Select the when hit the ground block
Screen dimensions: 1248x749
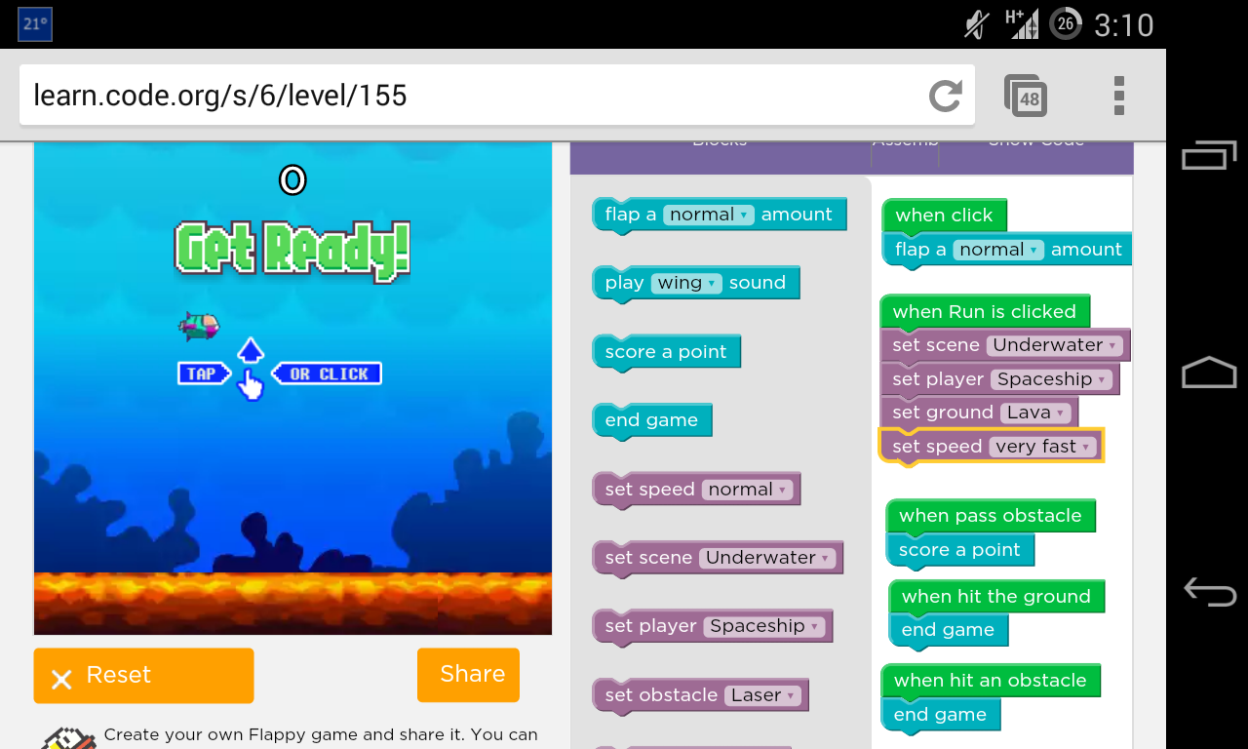coord(996,597)
